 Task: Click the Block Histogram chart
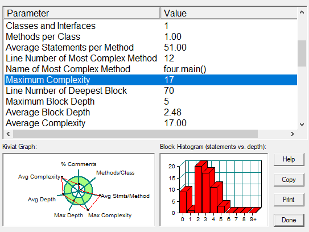pyautogui.click(x=214, y=190)
